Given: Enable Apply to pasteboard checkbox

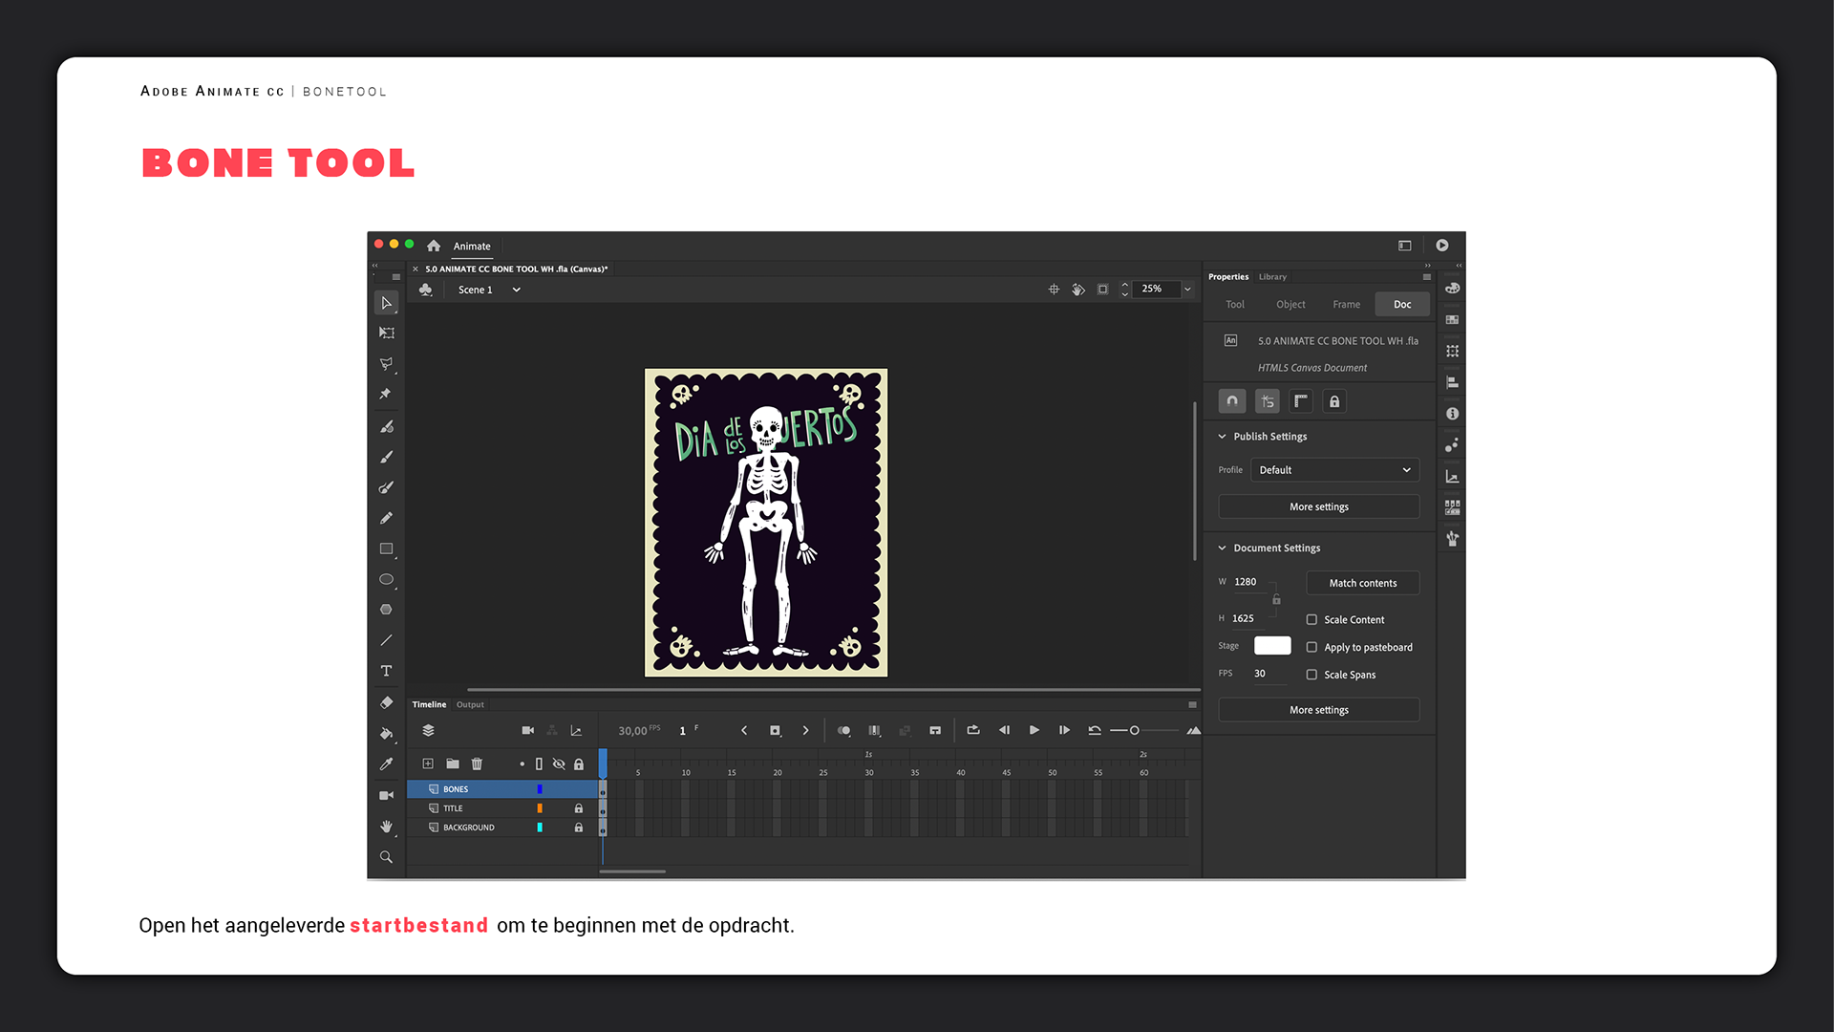Looking at the screenshot, I should pos(1312,647).
